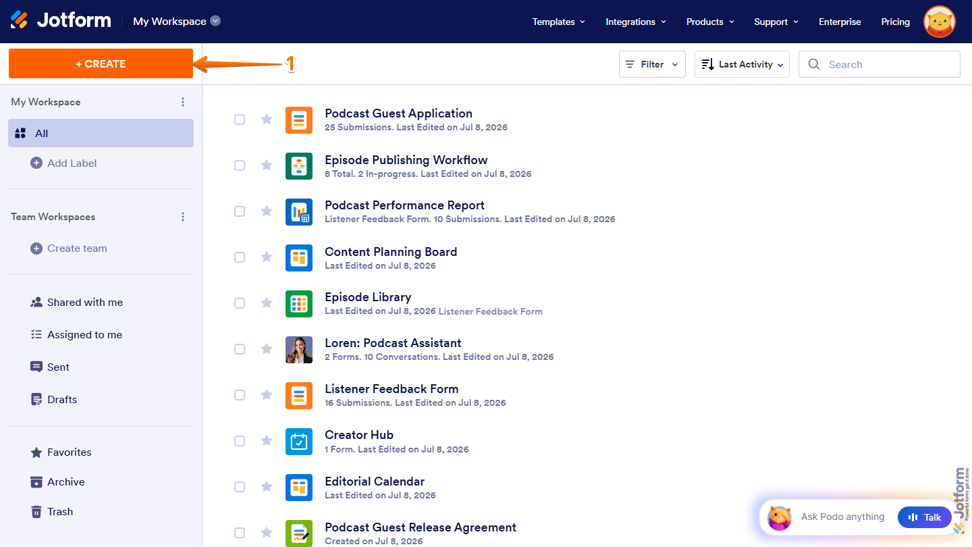Open Last Activity sort dropdown
The width and height of the screenshot is (972, 547).
pos(742,64)
